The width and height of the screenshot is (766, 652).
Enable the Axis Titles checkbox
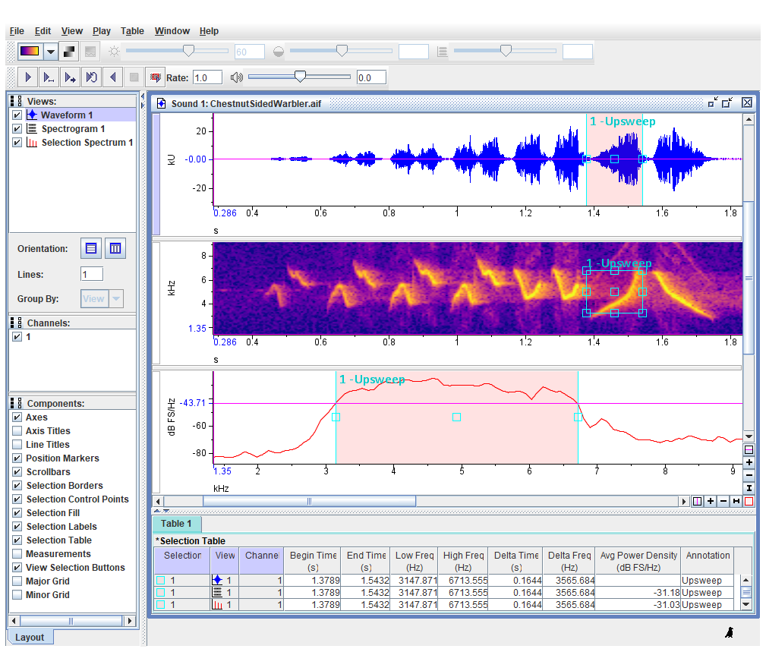tap(17, 431)
